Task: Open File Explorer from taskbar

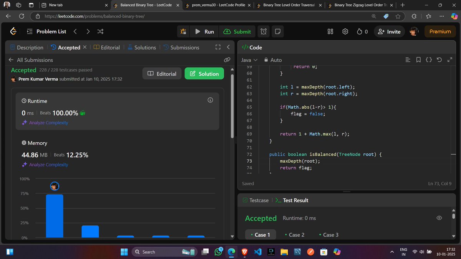Action: [284, 252]
